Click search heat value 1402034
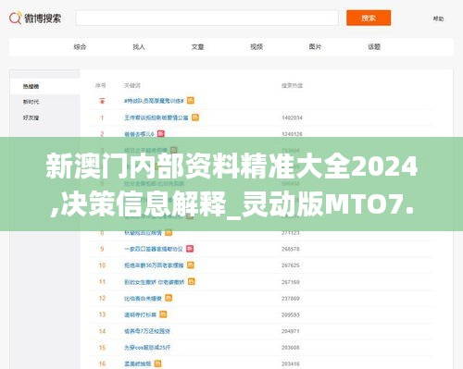The height and width of the screenshot is (369, 463). [292, 117]
